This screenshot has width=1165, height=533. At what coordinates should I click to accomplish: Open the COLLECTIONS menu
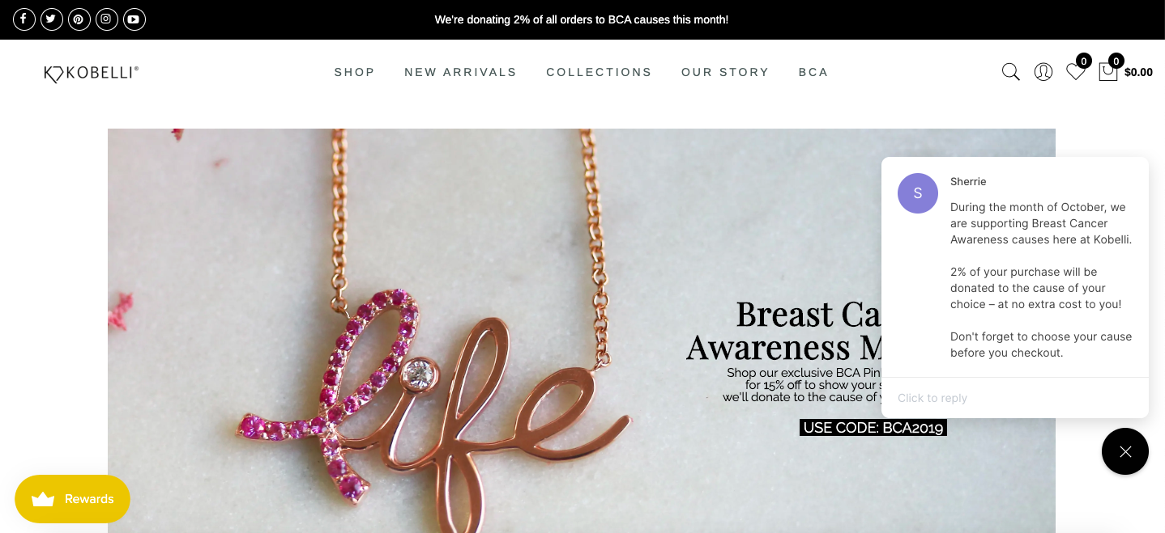[x=599, y=72]
